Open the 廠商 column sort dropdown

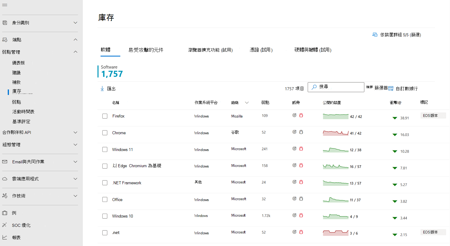[247, 102]
